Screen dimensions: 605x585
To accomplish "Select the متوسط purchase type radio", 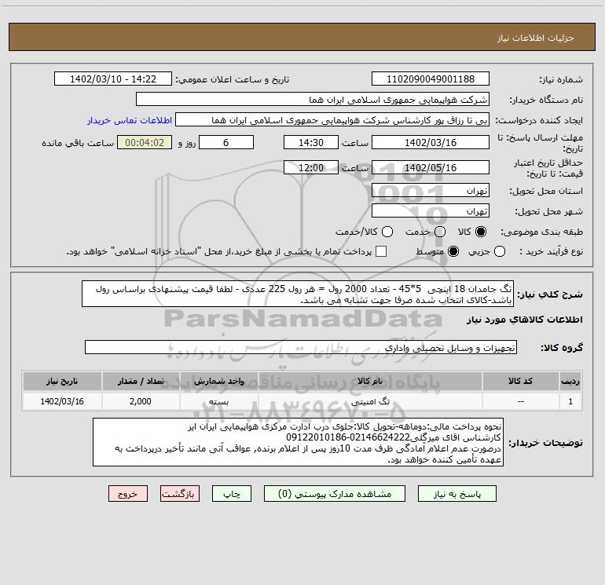I will (x=453, y=251).
